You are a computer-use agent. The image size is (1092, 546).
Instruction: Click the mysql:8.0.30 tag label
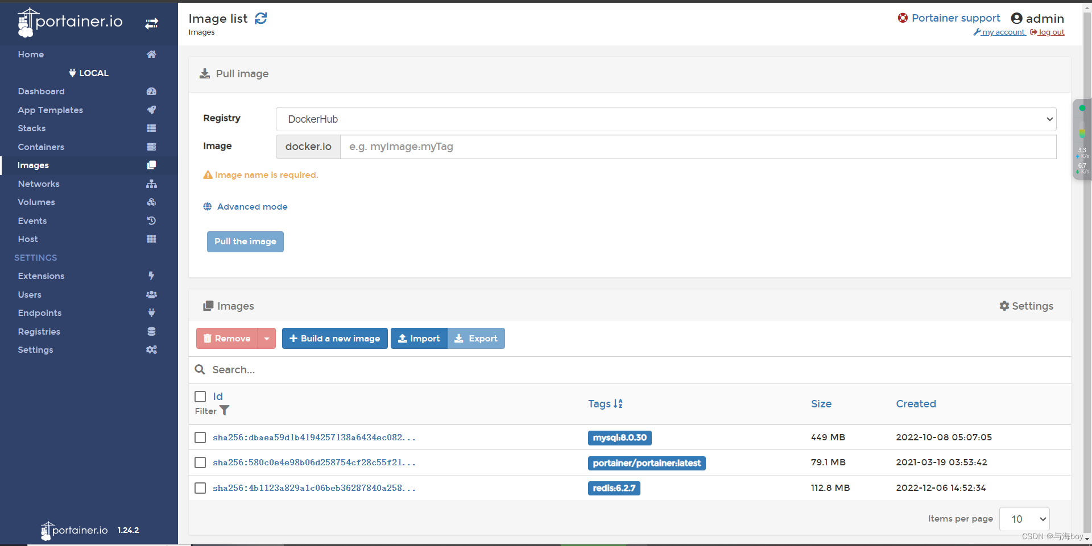[x=620, y=438]
